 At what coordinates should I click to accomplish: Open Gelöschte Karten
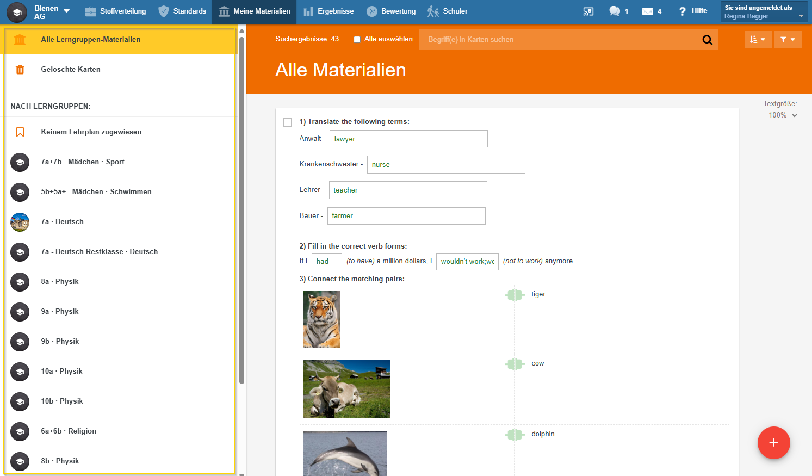120,70
